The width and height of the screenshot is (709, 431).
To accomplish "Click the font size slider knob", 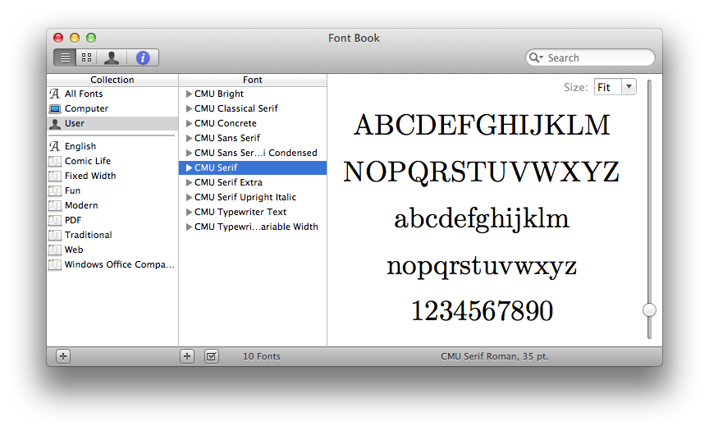I will point(649,309).
